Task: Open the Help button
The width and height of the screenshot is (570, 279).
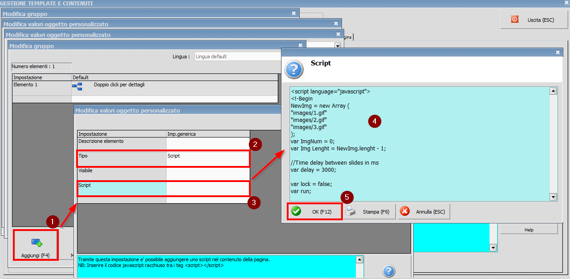Action: click(529, 230)
